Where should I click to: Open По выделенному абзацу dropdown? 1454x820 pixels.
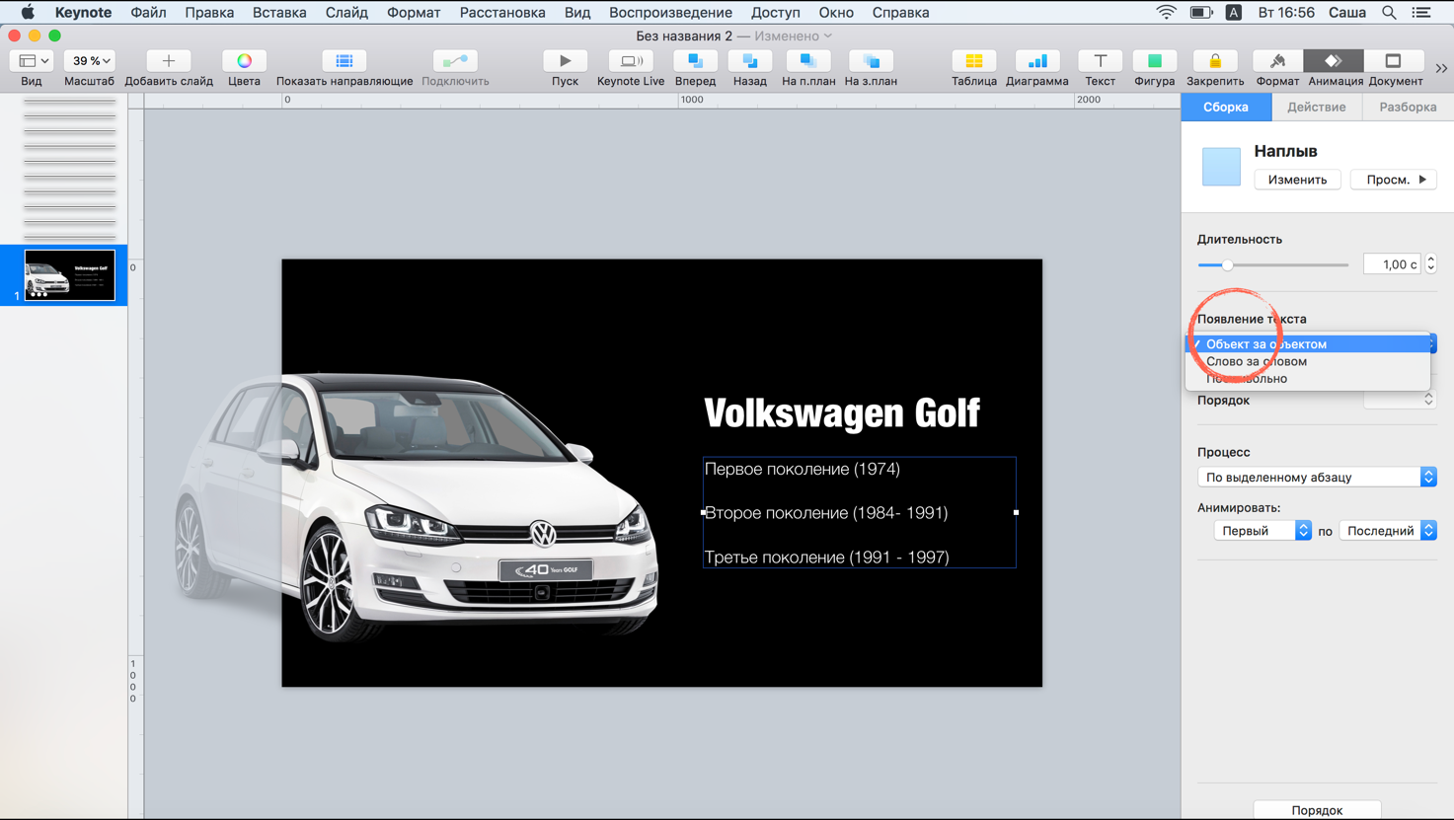(1317, 477)
